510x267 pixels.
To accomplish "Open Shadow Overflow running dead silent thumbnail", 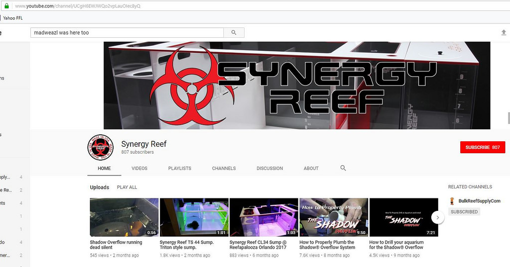I will click(124, 217).
